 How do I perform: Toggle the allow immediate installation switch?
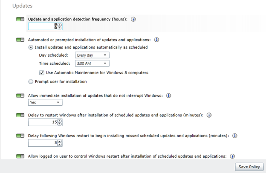point(20,95)
